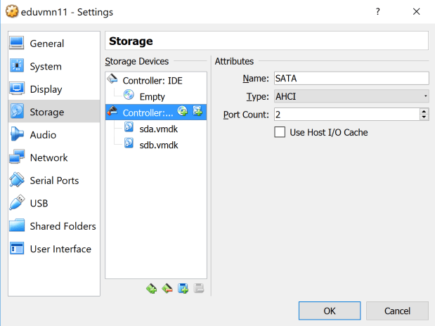
Task: Click the add new storage controller icon
Action: [x=151, y=288]
